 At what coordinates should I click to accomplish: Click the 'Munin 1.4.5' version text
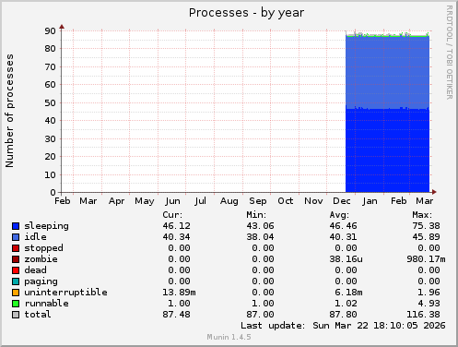[229, 337]
